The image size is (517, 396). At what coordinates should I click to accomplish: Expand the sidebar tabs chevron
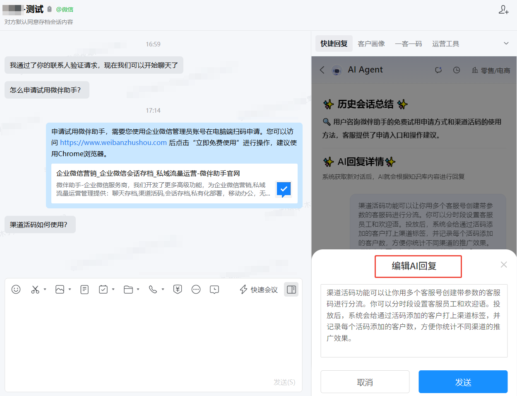[506, 43]
